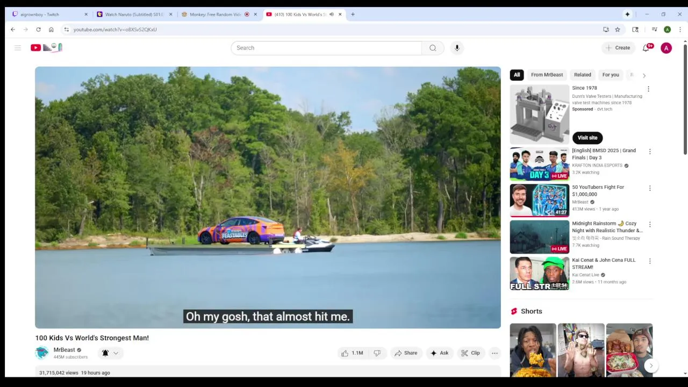
Task: Open options for BMSD 2025 Grand Finals video
Action: coord(650,152)
